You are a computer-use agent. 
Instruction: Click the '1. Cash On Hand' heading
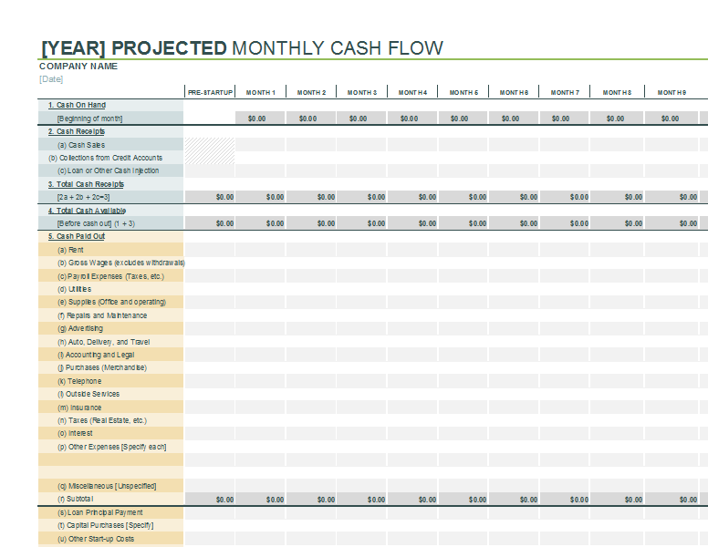tap(77, 105)
